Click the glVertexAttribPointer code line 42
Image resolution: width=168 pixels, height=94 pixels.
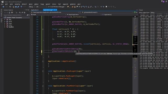coord(66,51)
